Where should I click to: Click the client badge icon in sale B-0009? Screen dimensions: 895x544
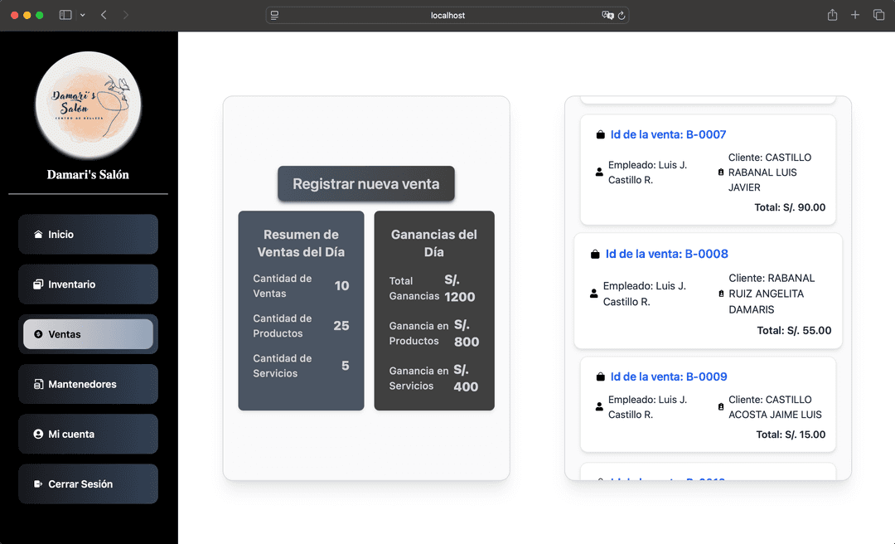coord(720,407)
